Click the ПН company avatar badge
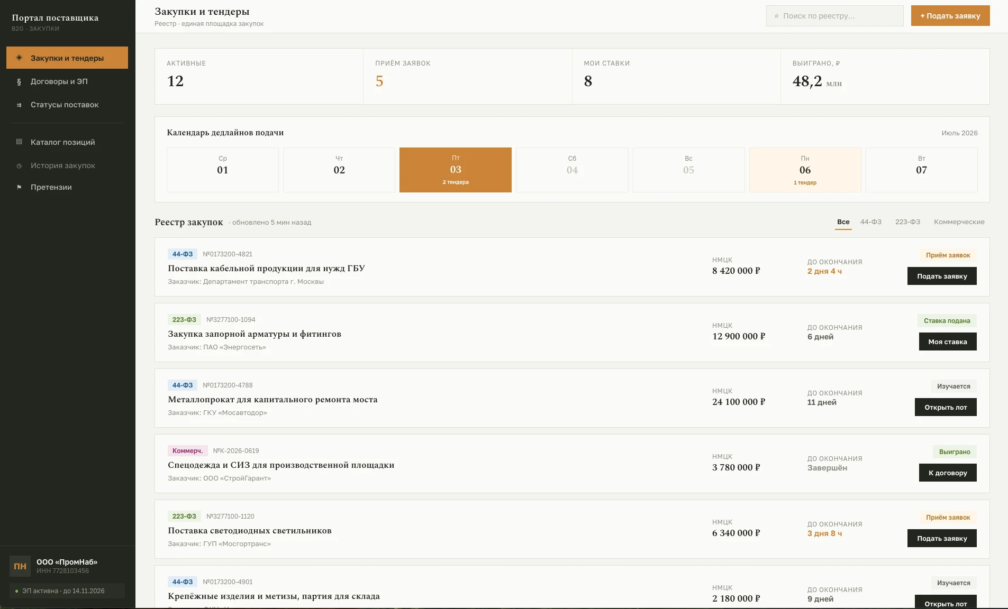The width and height of the screenshot is (1008, 609). coord(20,566)
